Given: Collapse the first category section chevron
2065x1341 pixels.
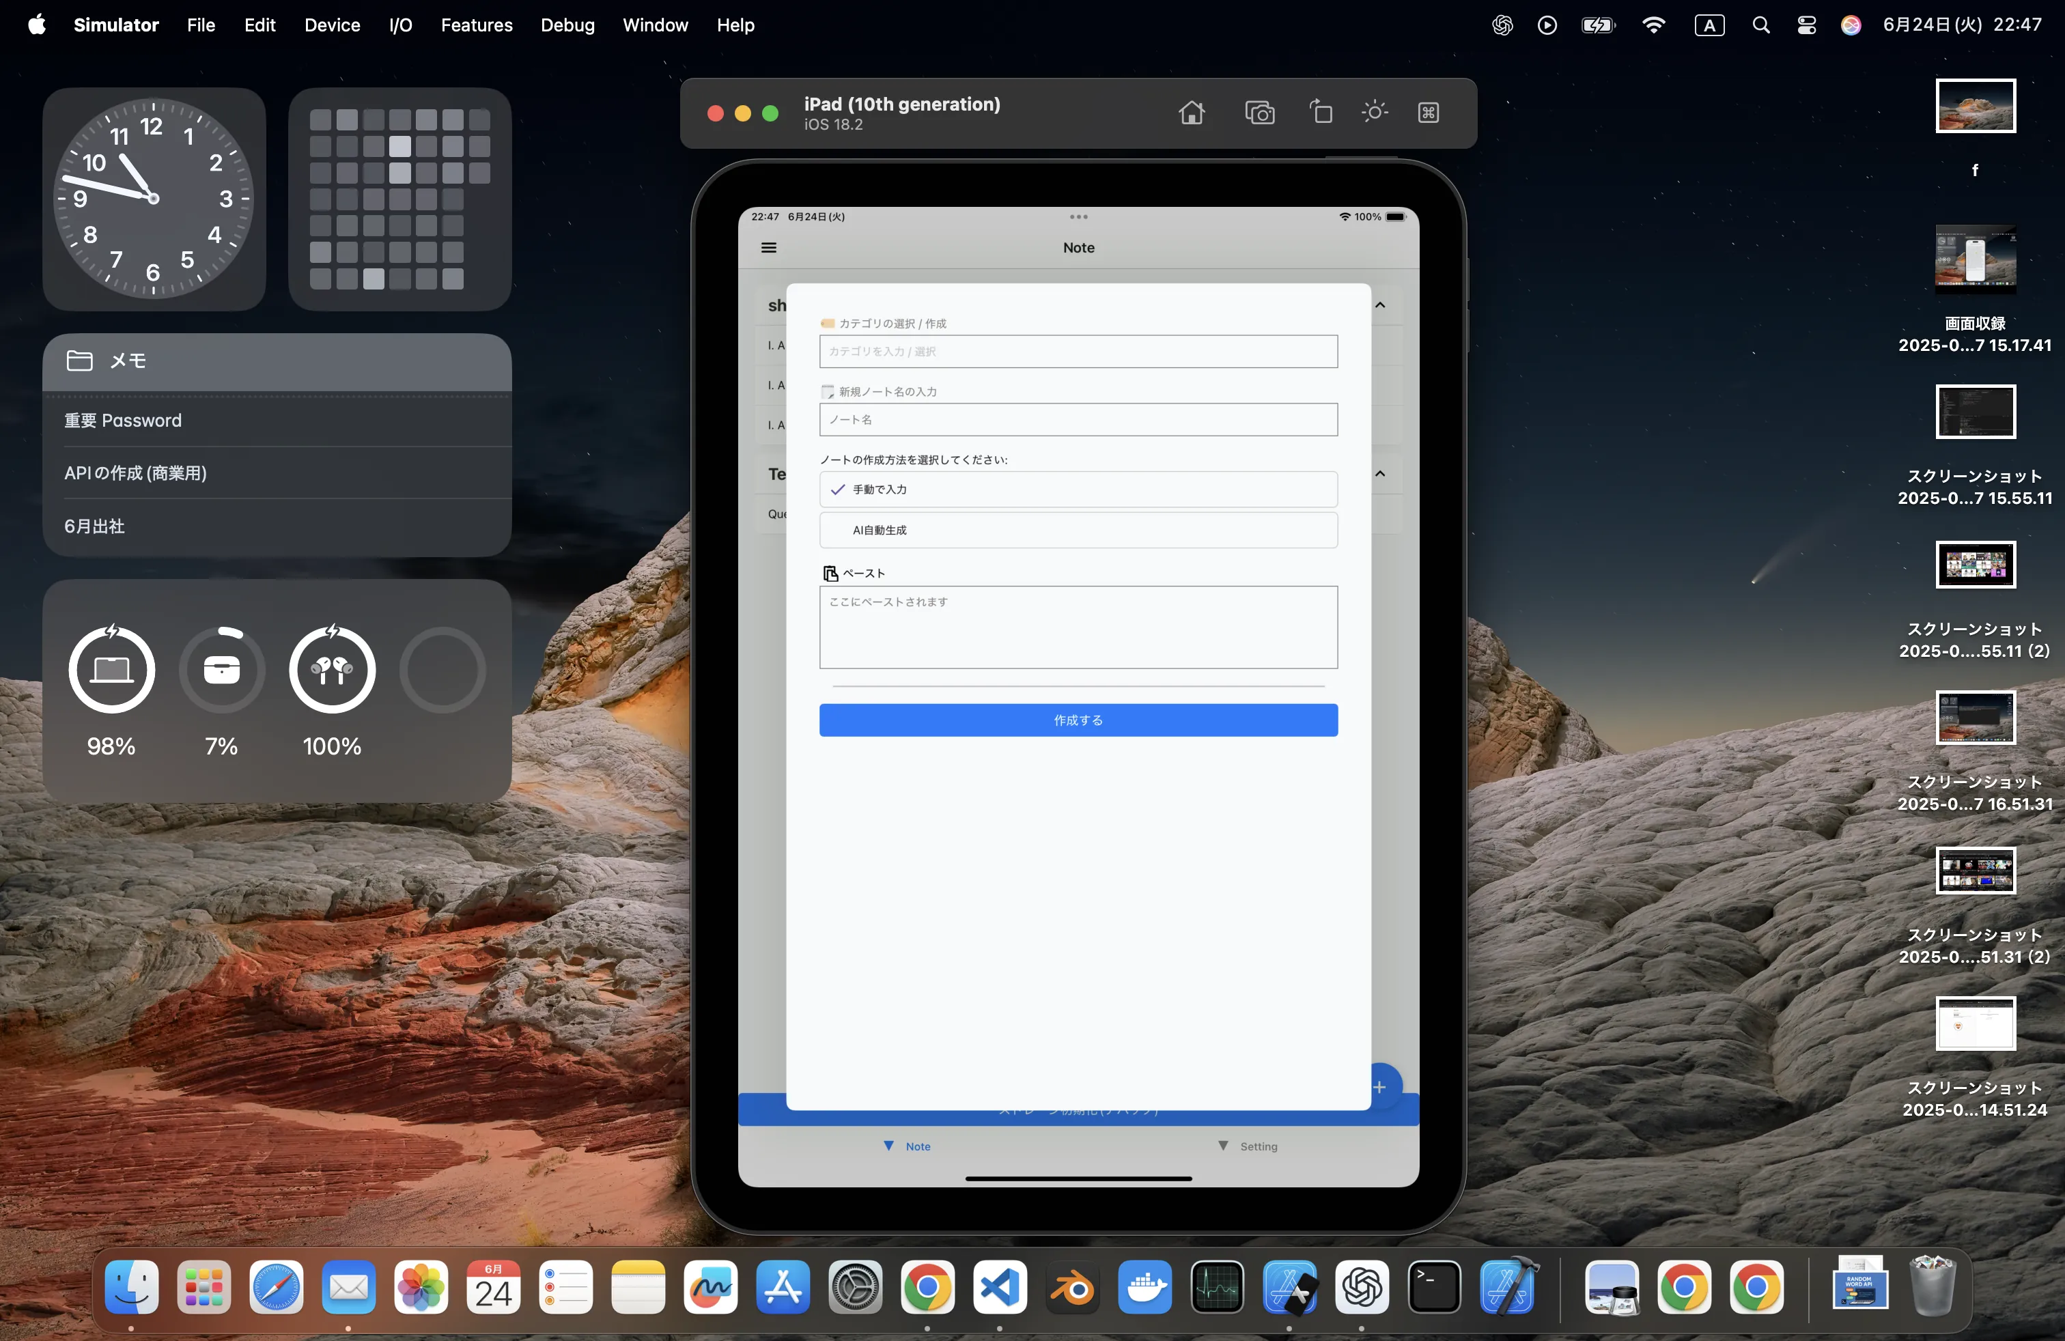Looking at the screenshot, I should click(1381, 305).
